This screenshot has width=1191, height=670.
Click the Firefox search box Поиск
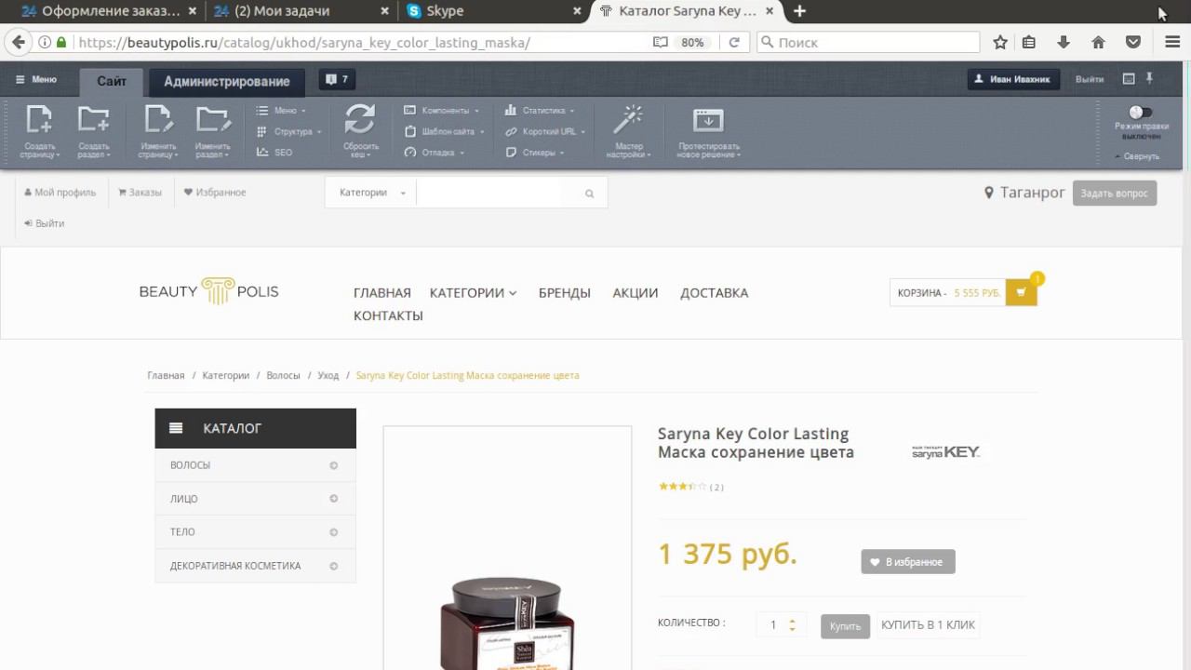(x=868, y=42)
